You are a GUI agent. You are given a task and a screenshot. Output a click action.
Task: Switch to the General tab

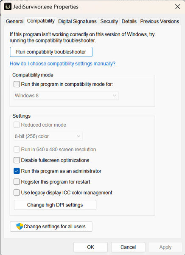pos(14,21)
